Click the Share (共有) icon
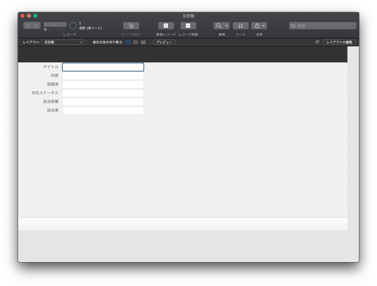 point(257,26)
